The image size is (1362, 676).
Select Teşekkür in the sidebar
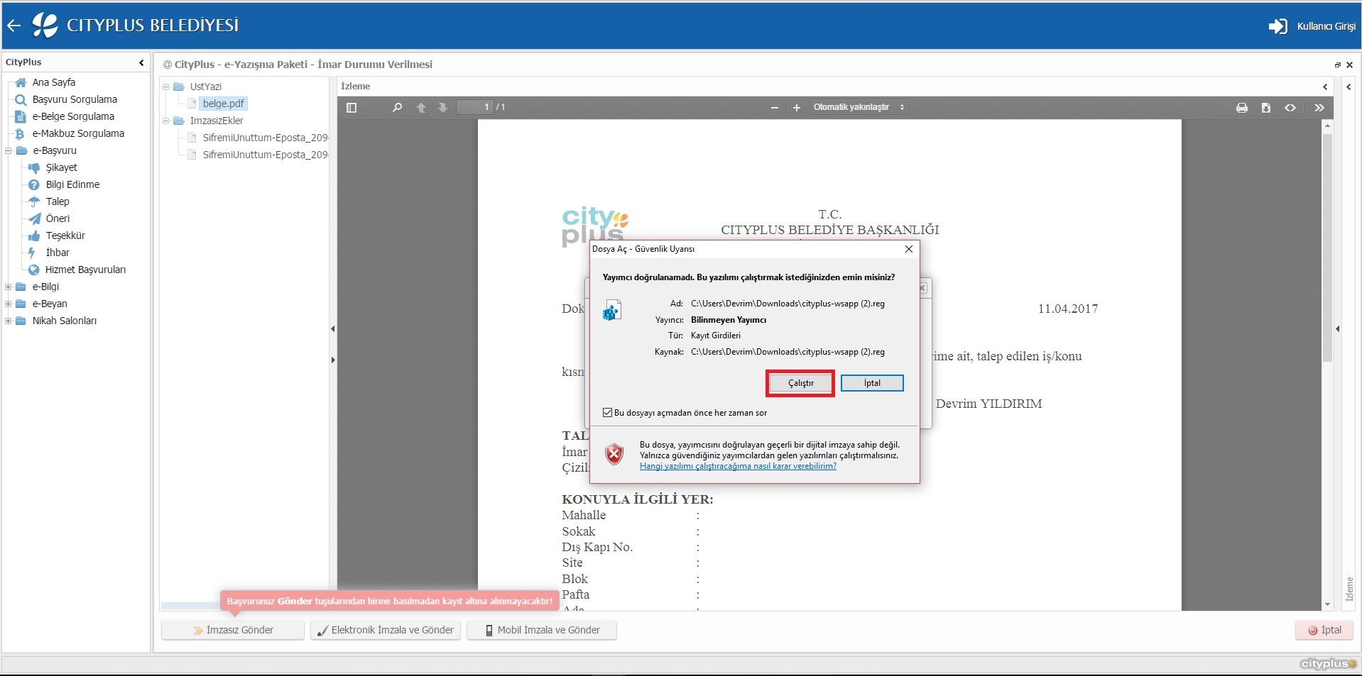(x=65, y=236)
